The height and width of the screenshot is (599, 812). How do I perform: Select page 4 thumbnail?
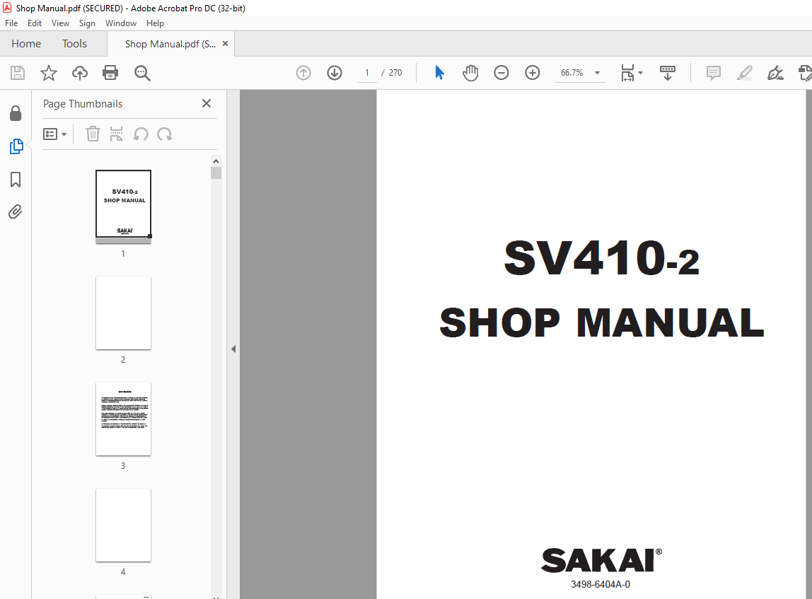[123, 525]
